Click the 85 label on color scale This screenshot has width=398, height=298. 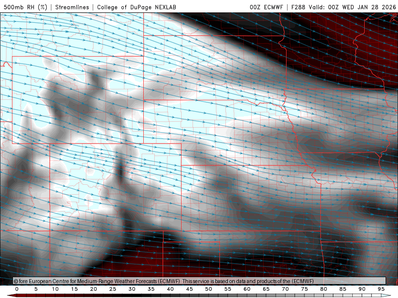(343, 289)
